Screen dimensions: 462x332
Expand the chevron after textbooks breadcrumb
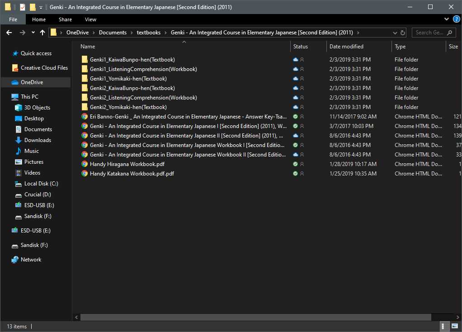coord(165,33)
